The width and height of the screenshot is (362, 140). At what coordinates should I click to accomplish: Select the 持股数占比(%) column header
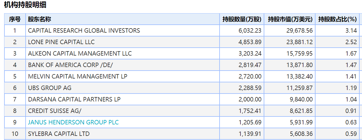pyautogui.click(x=338, y=19)
